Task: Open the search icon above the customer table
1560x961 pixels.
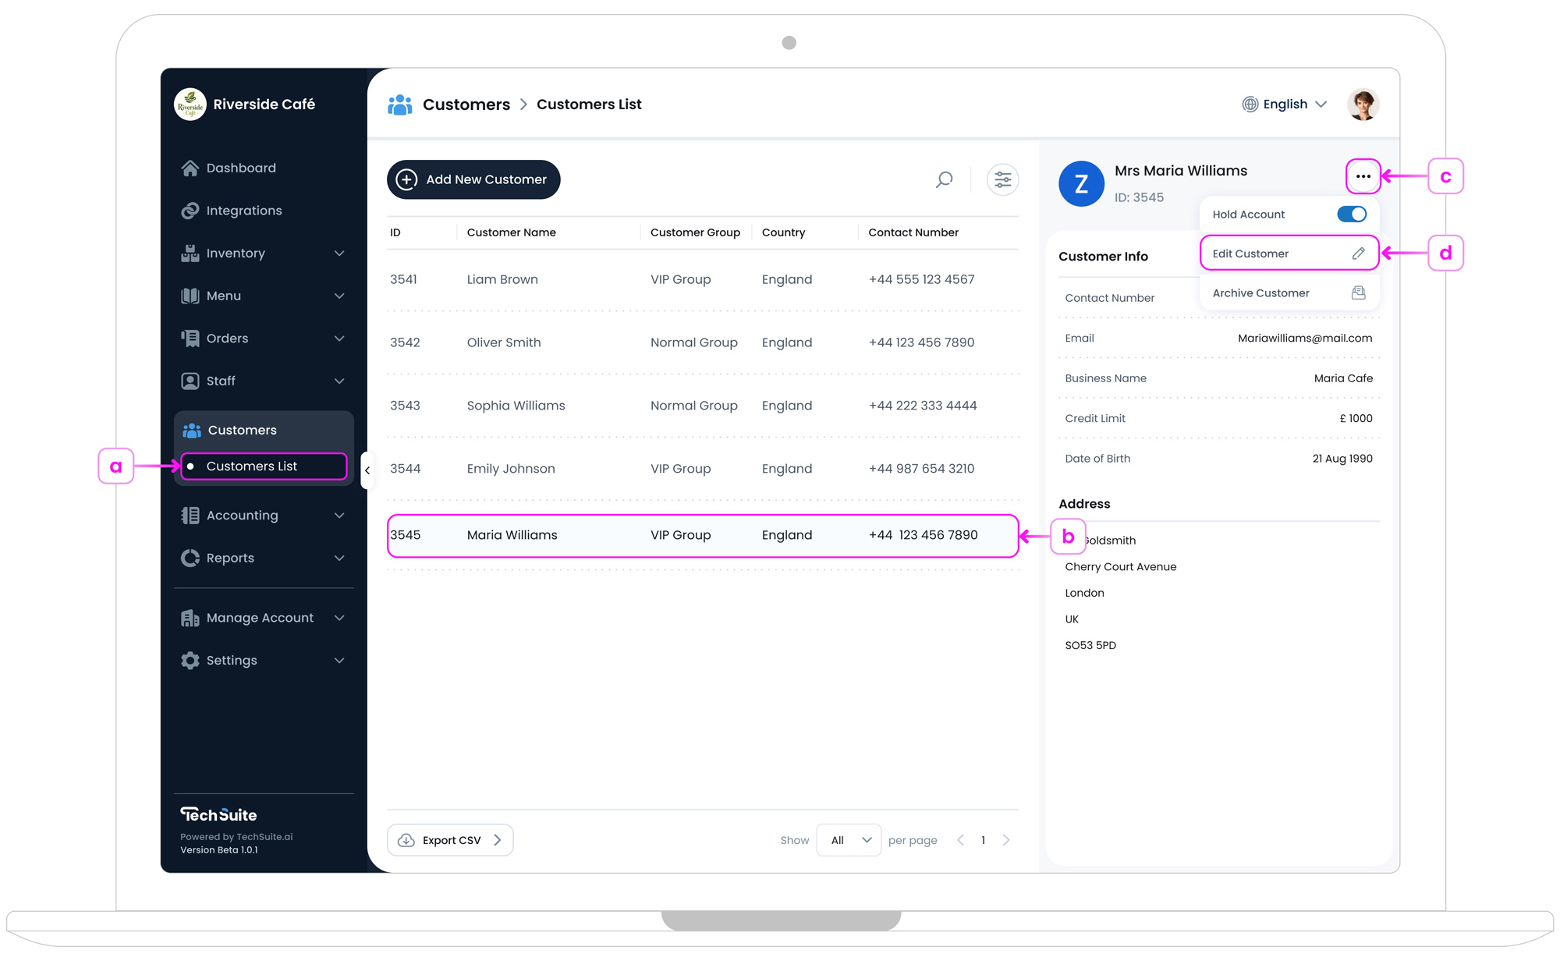Action: (943, 179)
